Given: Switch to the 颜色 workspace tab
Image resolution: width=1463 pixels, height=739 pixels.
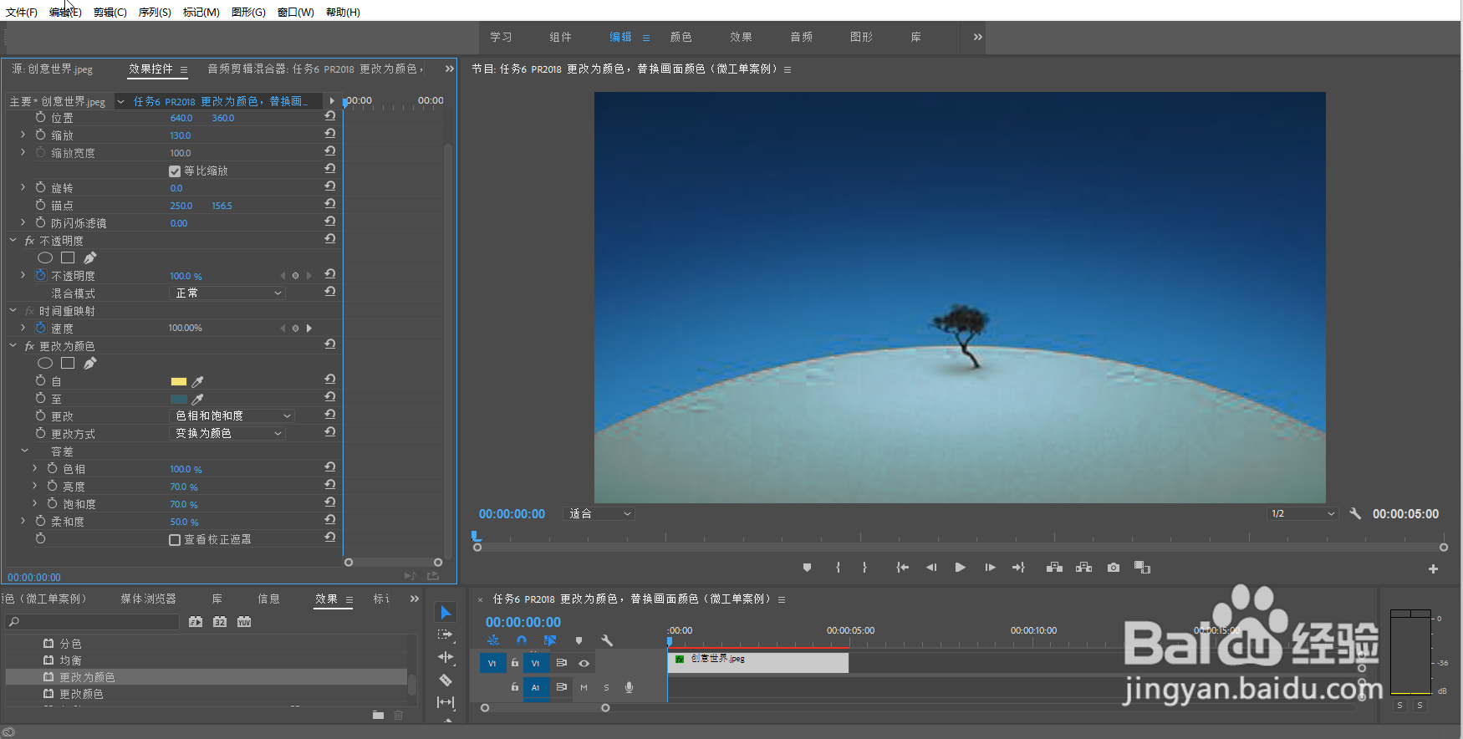Looking at the screenshot, I should coord(681,38).
